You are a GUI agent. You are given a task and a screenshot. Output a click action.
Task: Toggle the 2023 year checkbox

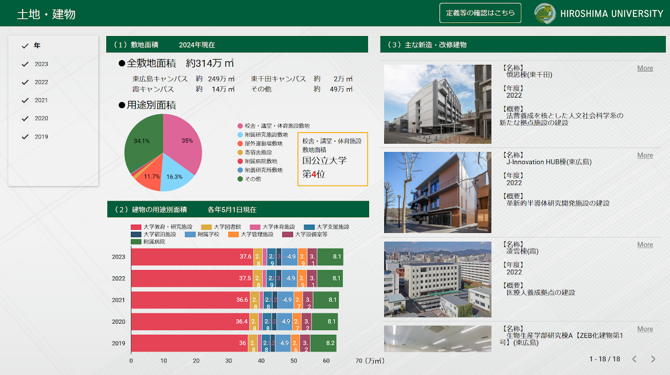pyautogui.click(x=25, y=64)
